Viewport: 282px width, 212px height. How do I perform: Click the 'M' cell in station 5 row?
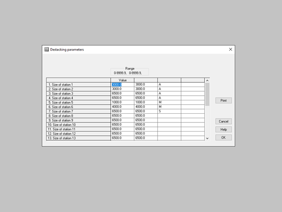[x=169, y=102]
